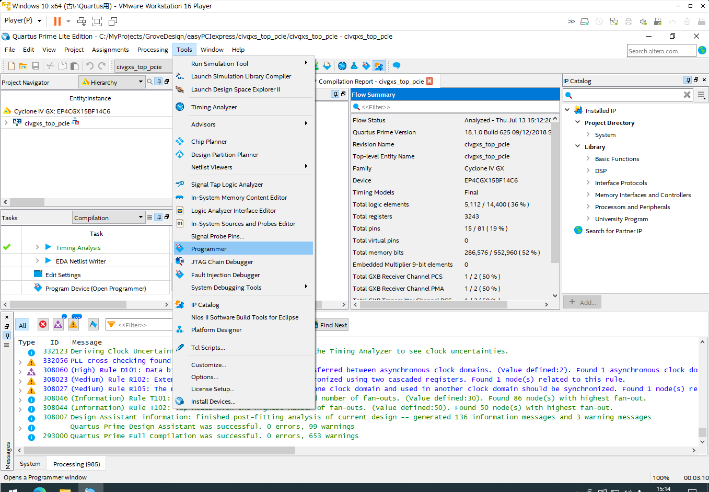Select Platform Designer in Tools menu
The width and height of the screenshot is (709, 492).
point(243,330)
